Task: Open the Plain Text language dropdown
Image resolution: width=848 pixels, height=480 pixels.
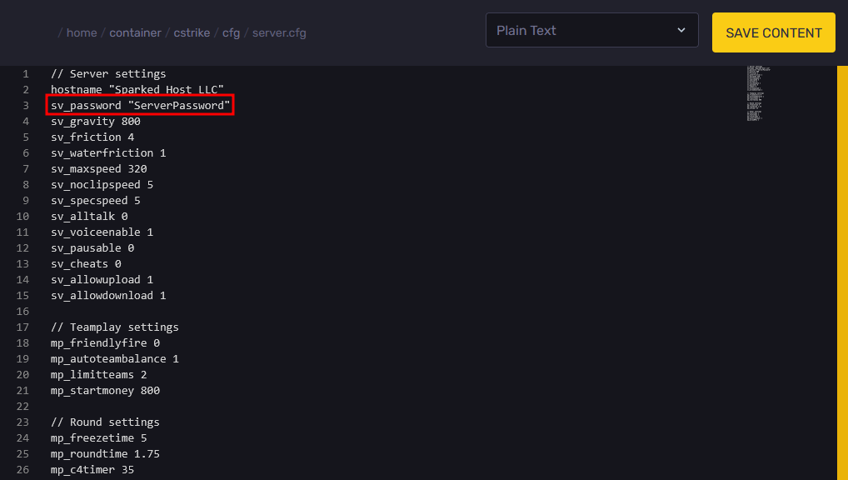Action: [591, 31]
